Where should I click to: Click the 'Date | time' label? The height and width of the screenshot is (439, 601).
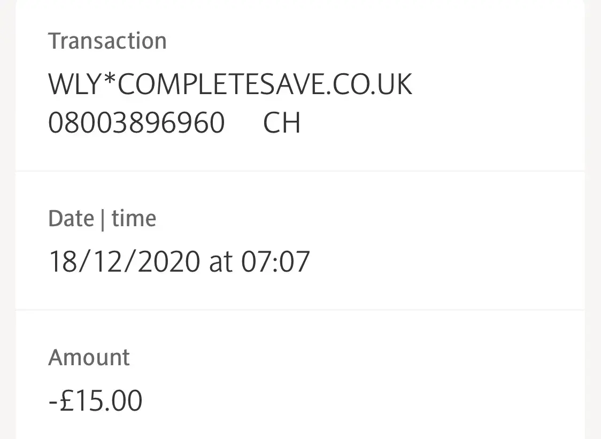[102, 219]
